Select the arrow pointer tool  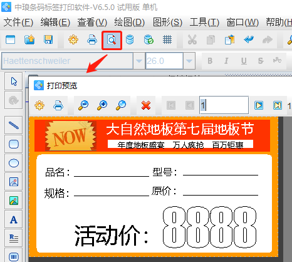click(14, 81)
